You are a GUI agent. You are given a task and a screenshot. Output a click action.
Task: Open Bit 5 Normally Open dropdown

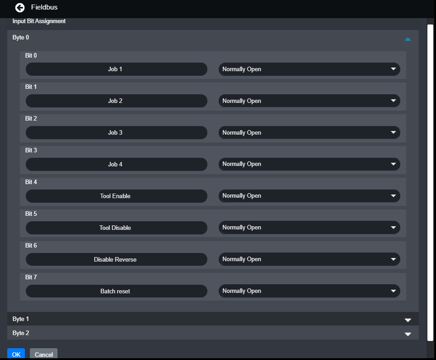pos(309,228)
